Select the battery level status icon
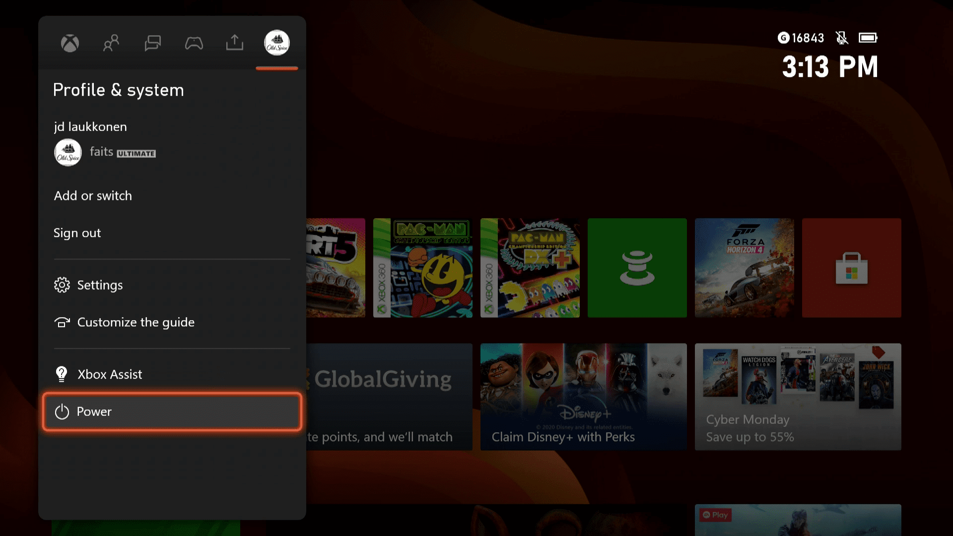953x536 pixels. (868, 38)
